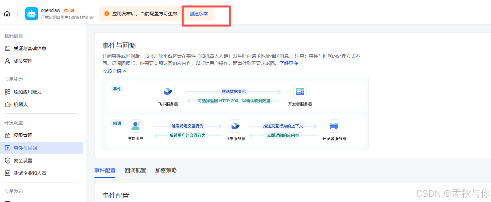
Task: Open the 了解更多 link
Action: (x=289, y=63)
